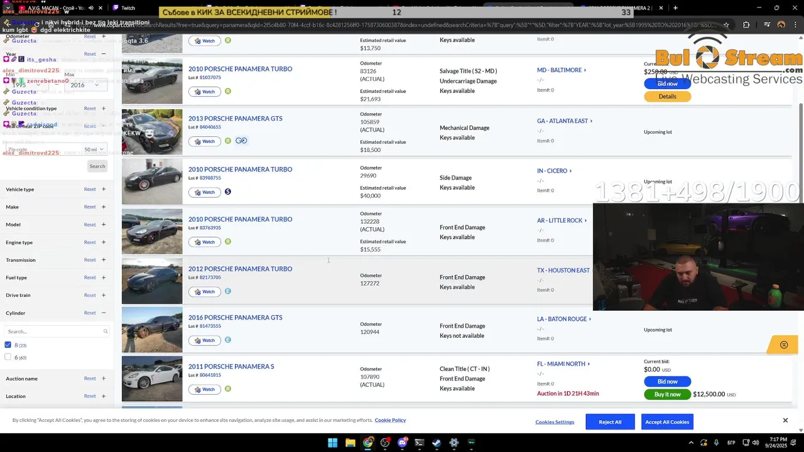This screenshot has height=452, width=804.
Task: Open the Max year 2016 dropdown
Action: [85, 85]
